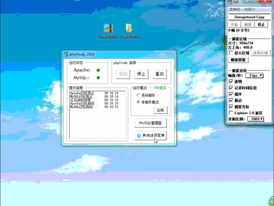
Task: Click the 开始 button in Gif recorder
Action: [x=235, y=25]
